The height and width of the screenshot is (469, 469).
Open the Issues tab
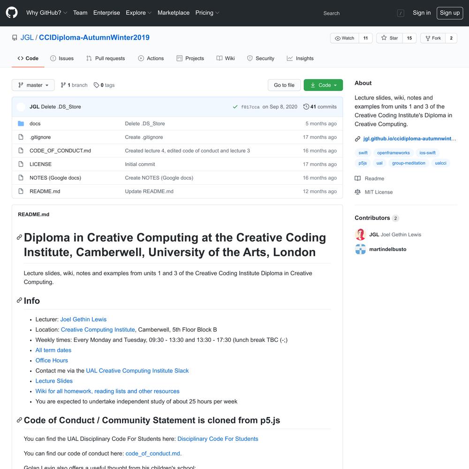click(x=62, y=58)
